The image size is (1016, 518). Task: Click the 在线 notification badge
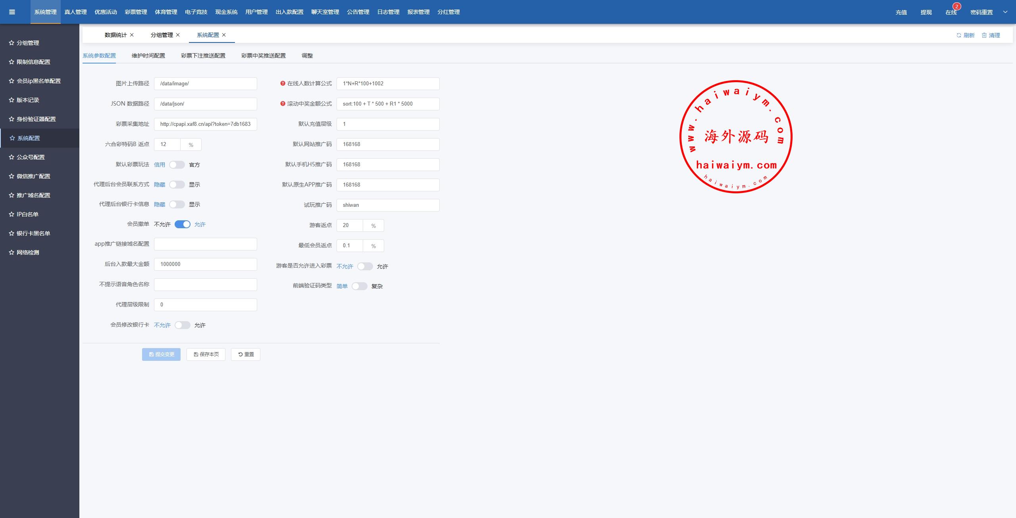956,7
